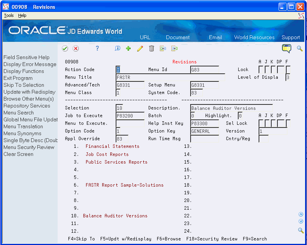Click the title bar application icon
This screenshot has height=245, width=307.
[x=6, y=7]
